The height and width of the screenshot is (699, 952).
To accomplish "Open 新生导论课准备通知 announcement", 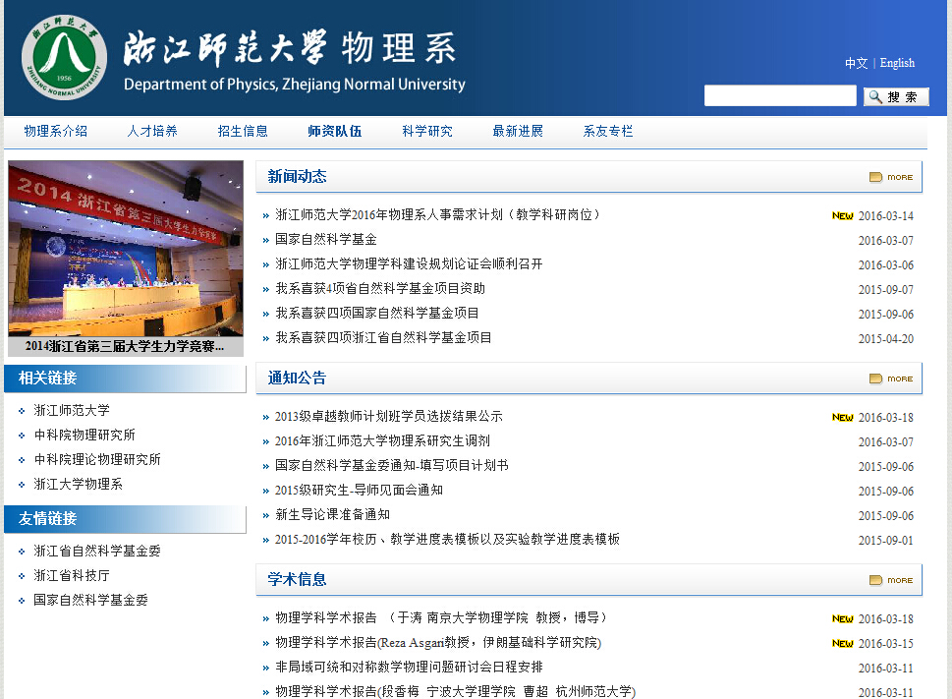I will coord(332,515).
